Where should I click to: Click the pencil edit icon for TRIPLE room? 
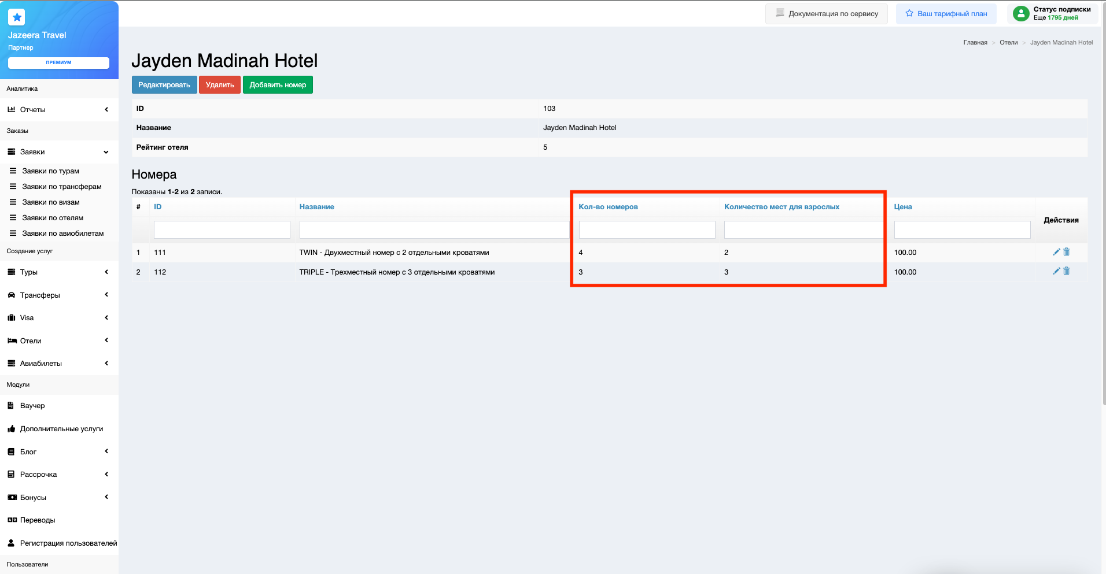click(x=1056, y=271)
